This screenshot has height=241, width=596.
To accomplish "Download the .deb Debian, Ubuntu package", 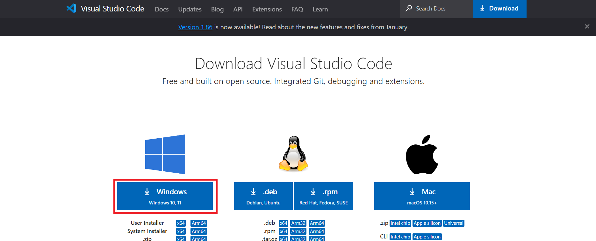I will coord(263,196).
